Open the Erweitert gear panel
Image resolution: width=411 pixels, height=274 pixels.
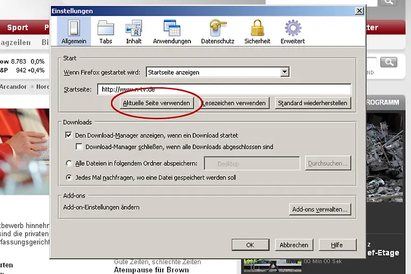click(293, 32)
